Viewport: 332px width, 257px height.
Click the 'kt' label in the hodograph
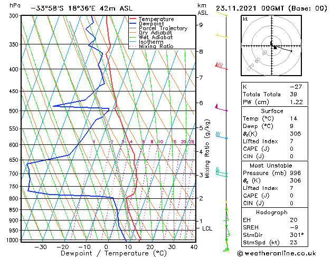pos(245,19)
